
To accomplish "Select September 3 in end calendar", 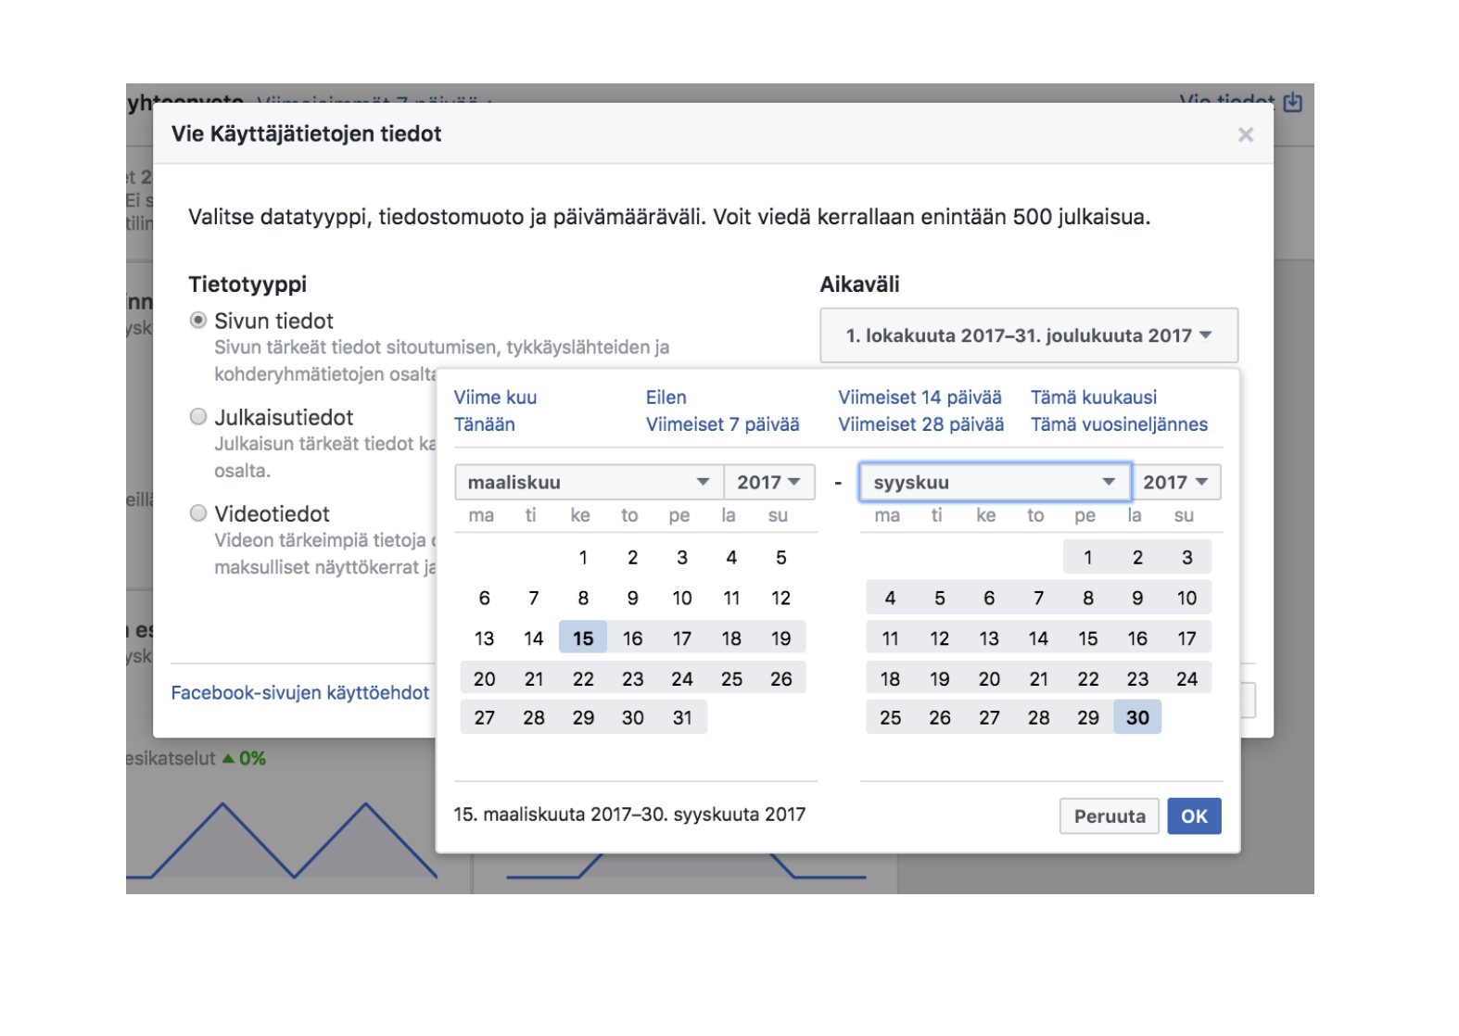I will 1186,558.
